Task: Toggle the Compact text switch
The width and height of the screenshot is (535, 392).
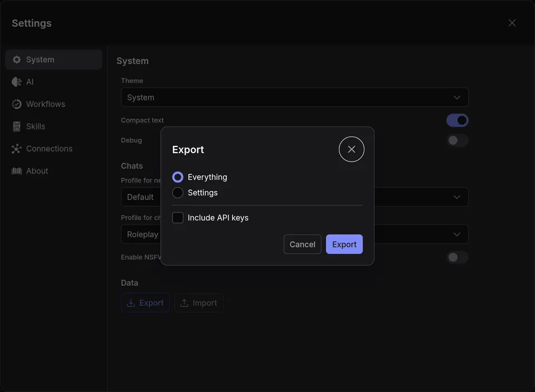Action: tap(457, 120)
